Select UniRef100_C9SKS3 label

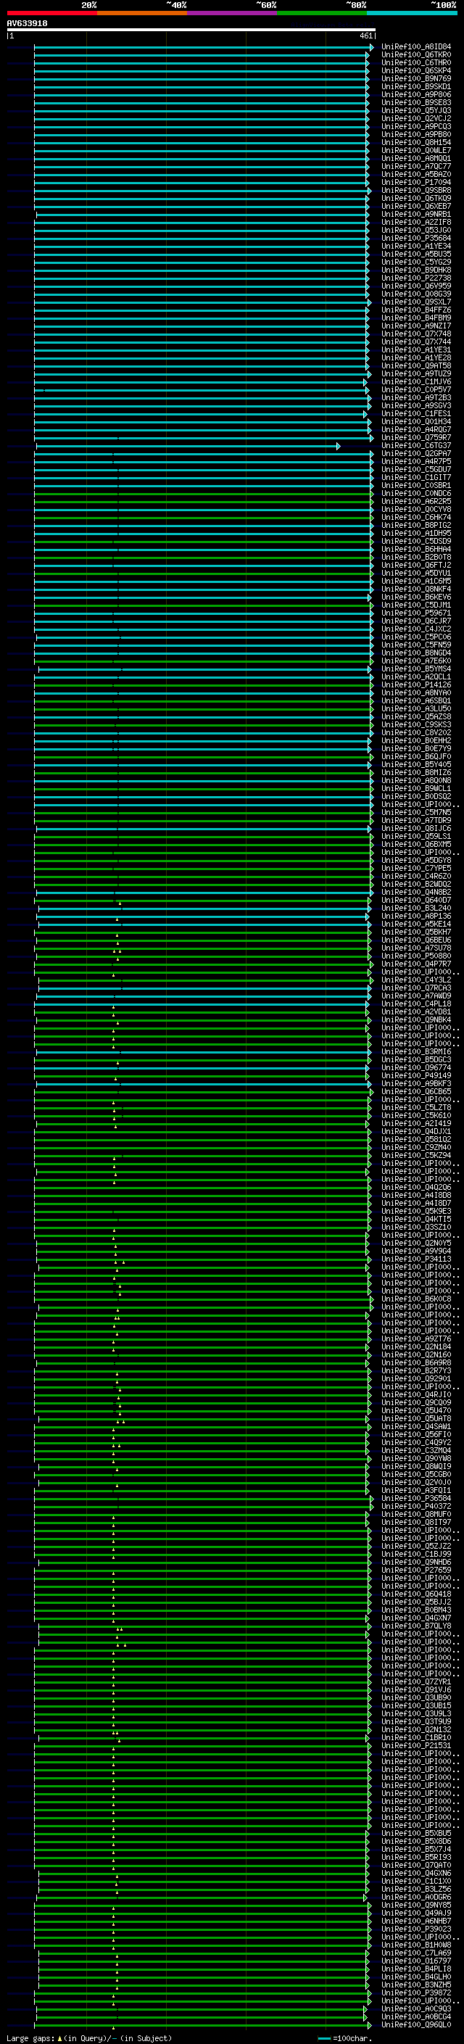416,724
